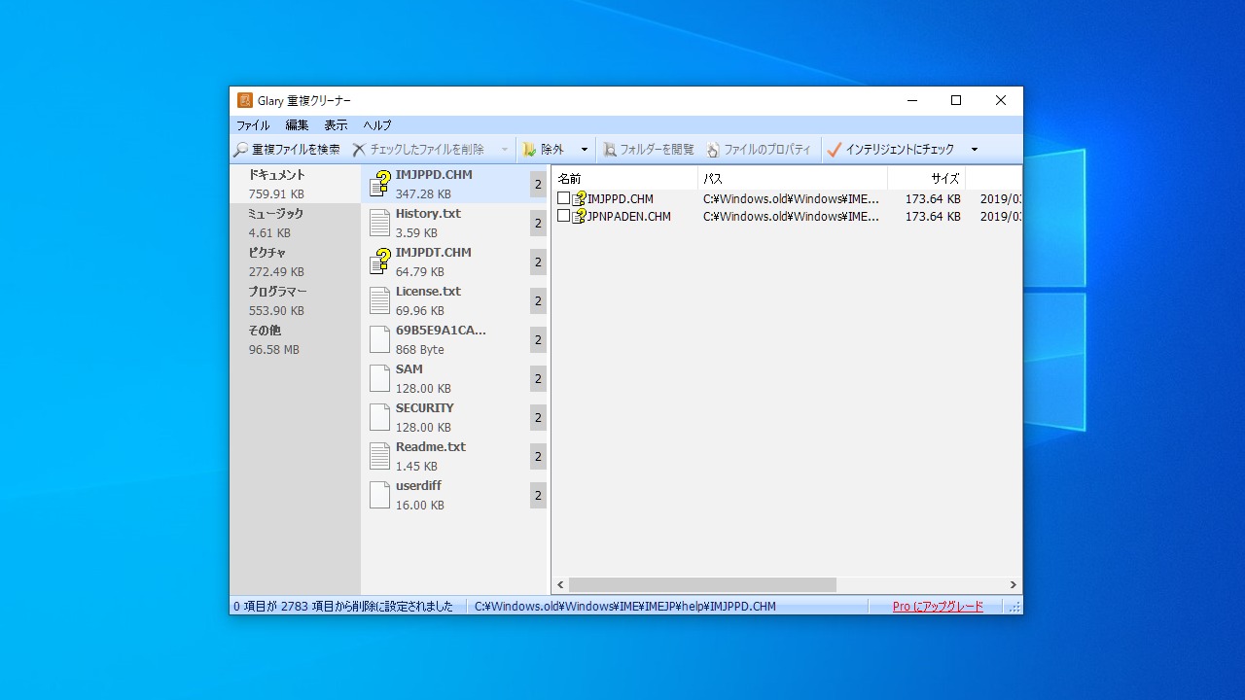Click the ファイルのプロパティ hand icon
This screenshot has width=1245, height=700.
713,150
